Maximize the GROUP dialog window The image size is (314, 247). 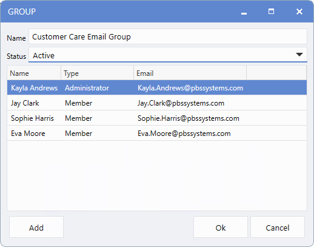coord(271,12)
